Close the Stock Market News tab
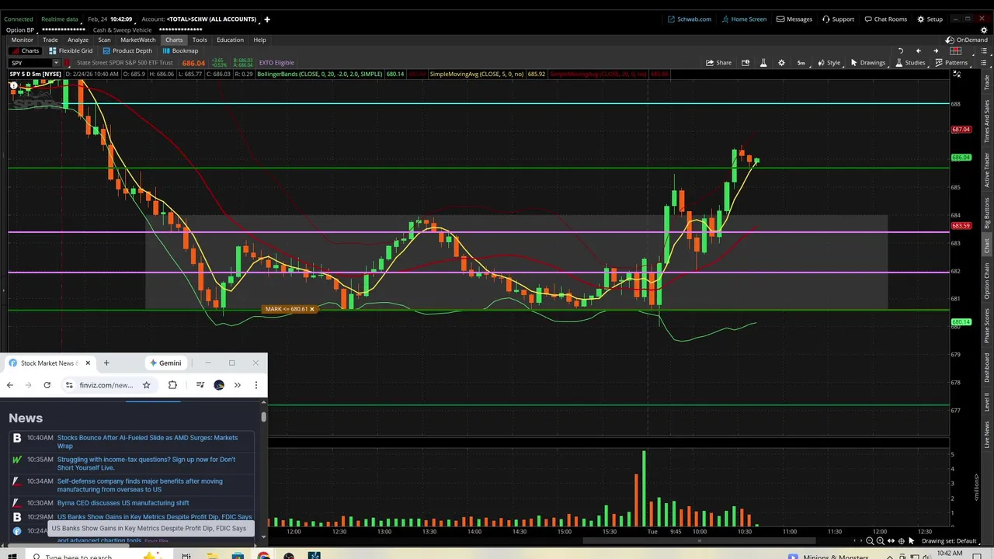Viewport: 994px width, 559px height. 88,363
